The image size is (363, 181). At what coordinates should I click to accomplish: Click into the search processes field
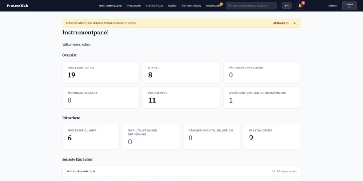251,5
